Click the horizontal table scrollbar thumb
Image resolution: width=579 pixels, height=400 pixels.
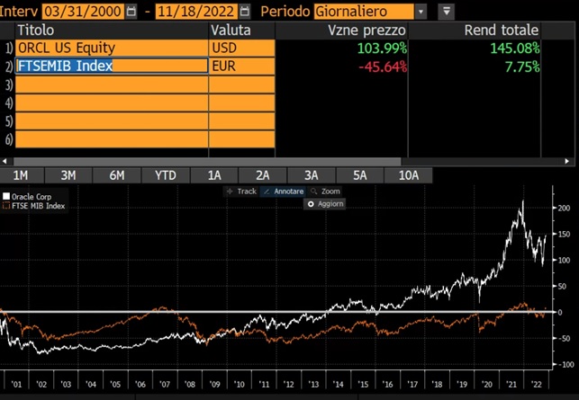coord(207,161)
